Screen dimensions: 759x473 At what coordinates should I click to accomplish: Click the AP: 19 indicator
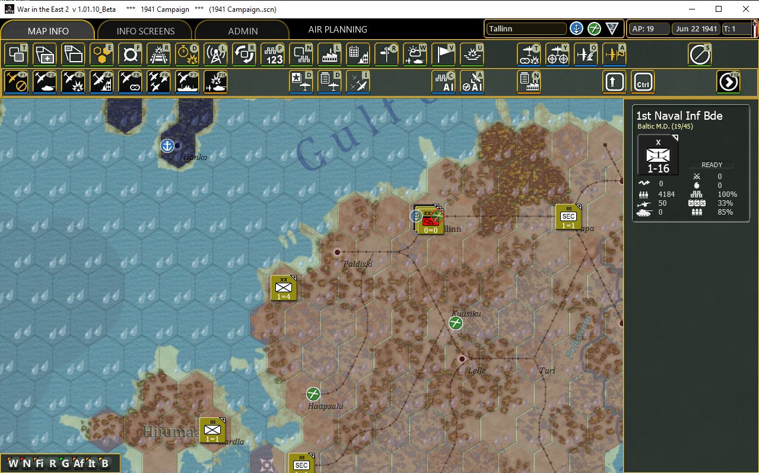click(648, 28)
